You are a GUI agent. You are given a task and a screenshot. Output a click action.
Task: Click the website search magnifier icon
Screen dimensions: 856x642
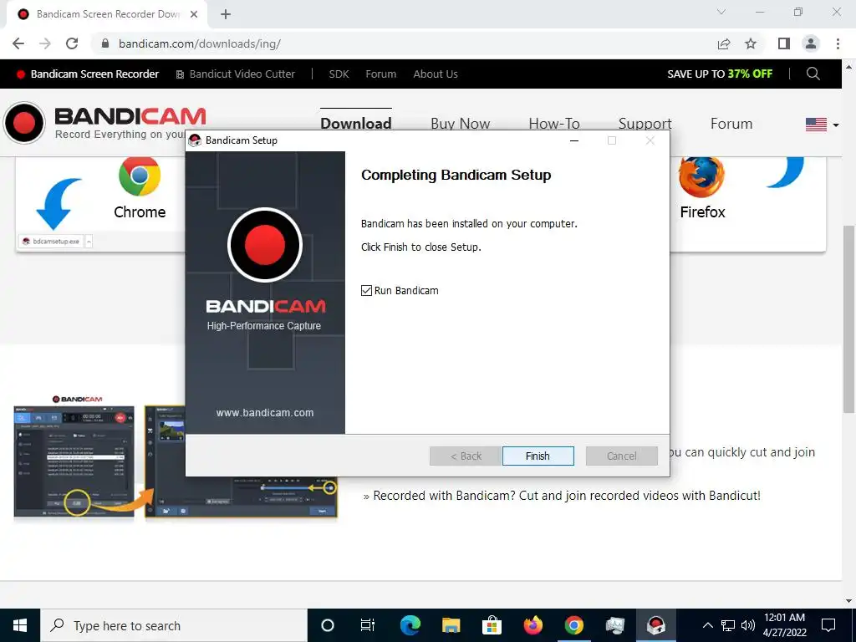click(813, 74)
